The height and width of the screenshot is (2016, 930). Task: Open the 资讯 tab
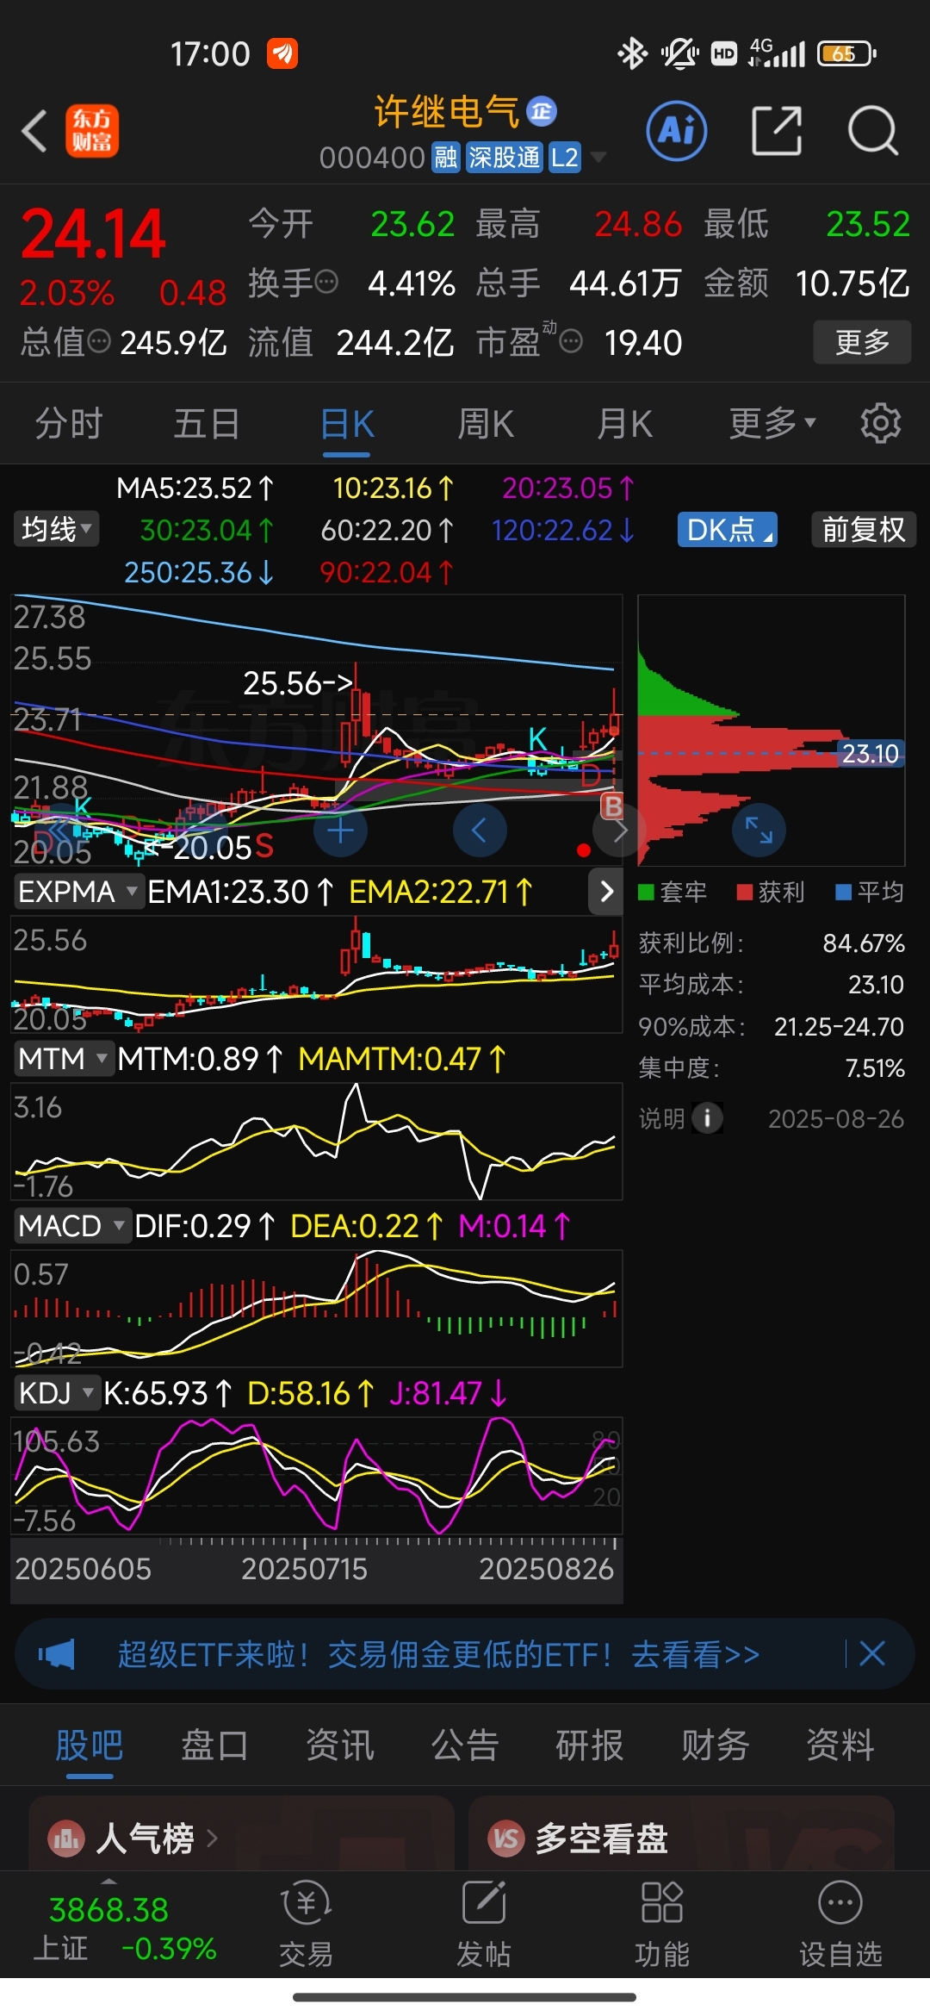tap(340, 1745)
